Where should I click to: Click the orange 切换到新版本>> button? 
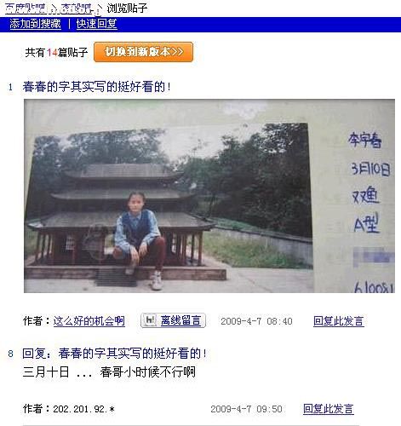pyautogui.click(x=143, y=52)
